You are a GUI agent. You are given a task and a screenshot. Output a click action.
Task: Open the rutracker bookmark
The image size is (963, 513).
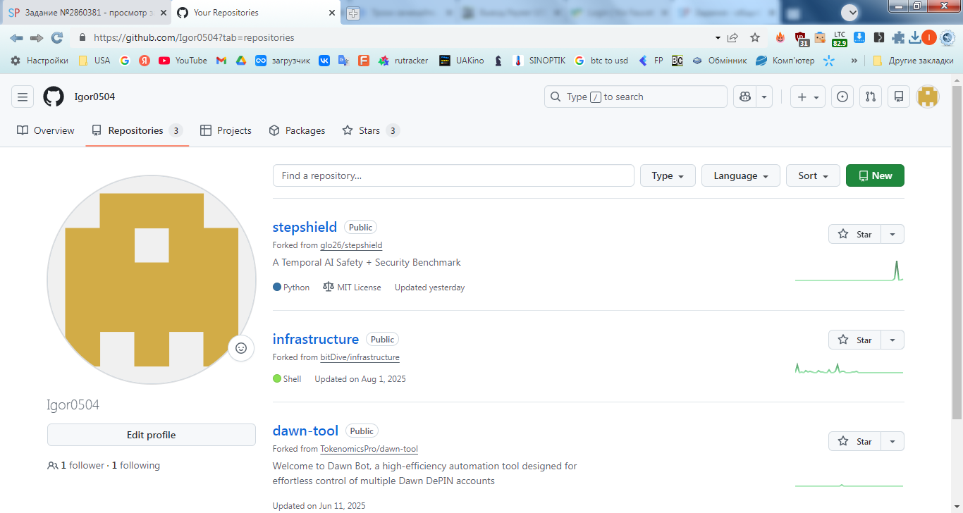click(x=403, y=61)
